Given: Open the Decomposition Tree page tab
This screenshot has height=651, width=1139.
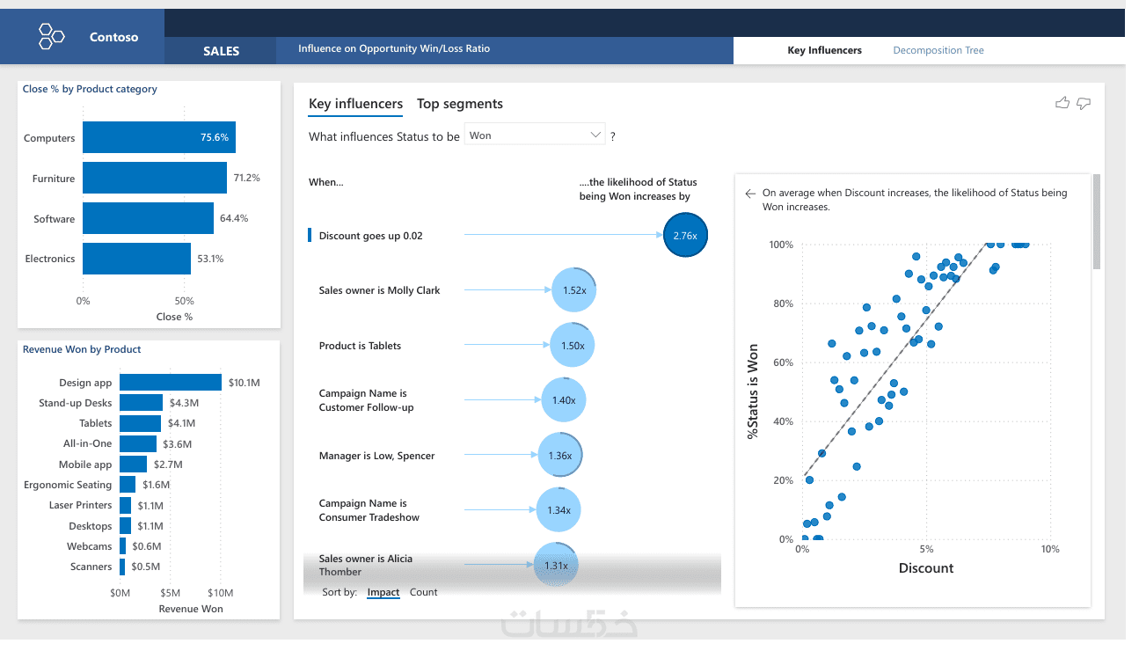Looking at the screenshot, I should (938, 50).
